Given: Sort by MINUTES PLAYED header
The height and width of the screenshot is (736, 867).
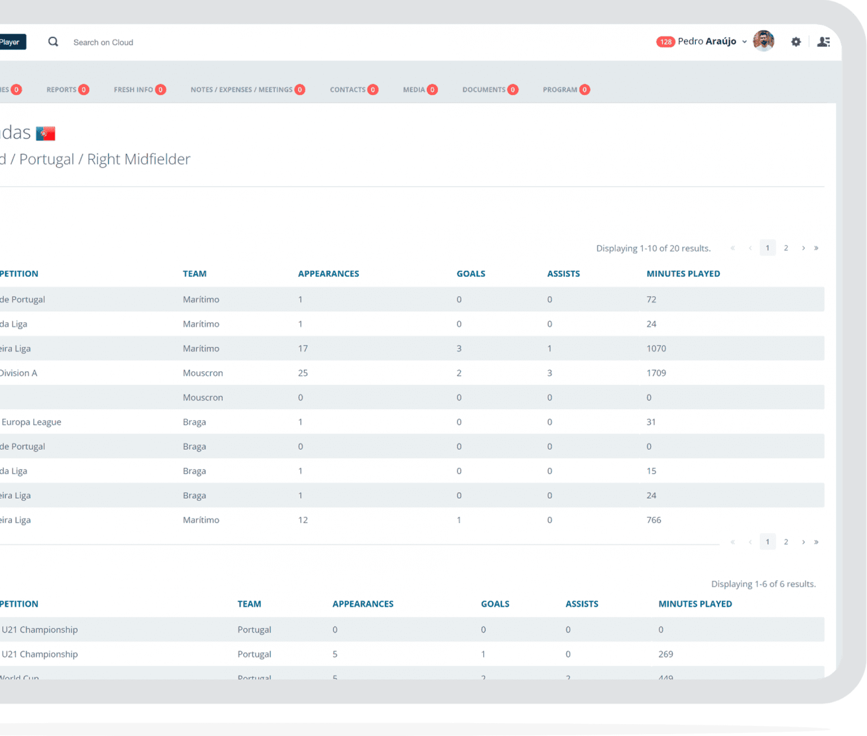Looking at the screenshot, I should tap(683, 273).
